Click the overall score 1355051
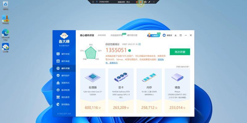This screenshot has height=123, width=247. pos(116,50)
